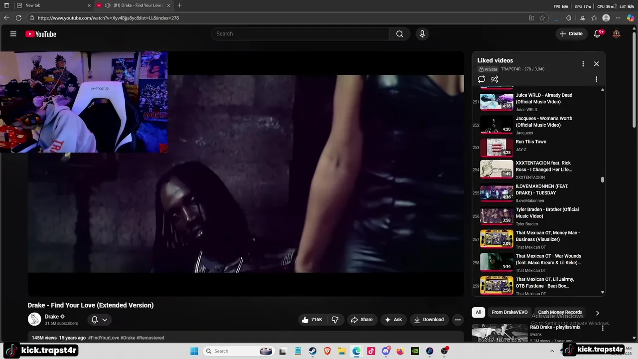Dislike the video with thumbs down
The height and width of the screenshot is (359, 638).
[335, 320]
